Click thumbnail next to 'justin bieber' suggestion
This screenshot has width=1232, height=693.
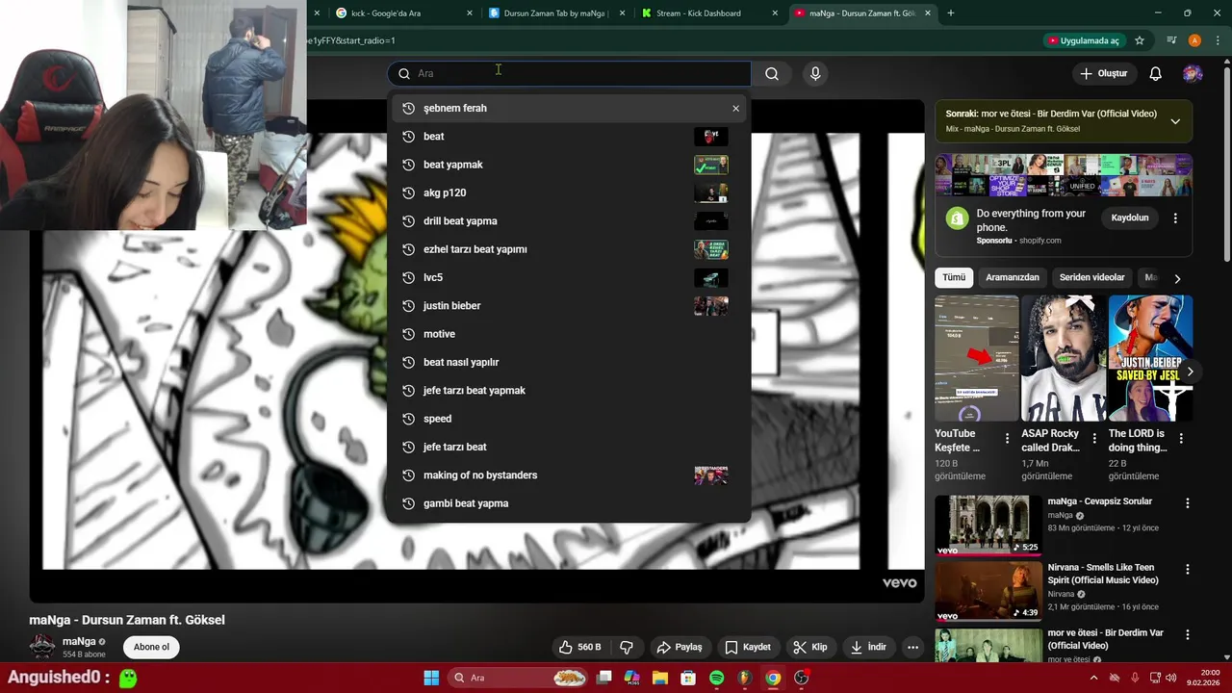(711, 306)
